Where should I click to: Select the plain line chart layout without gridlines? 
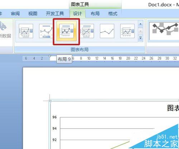point(107,31)
